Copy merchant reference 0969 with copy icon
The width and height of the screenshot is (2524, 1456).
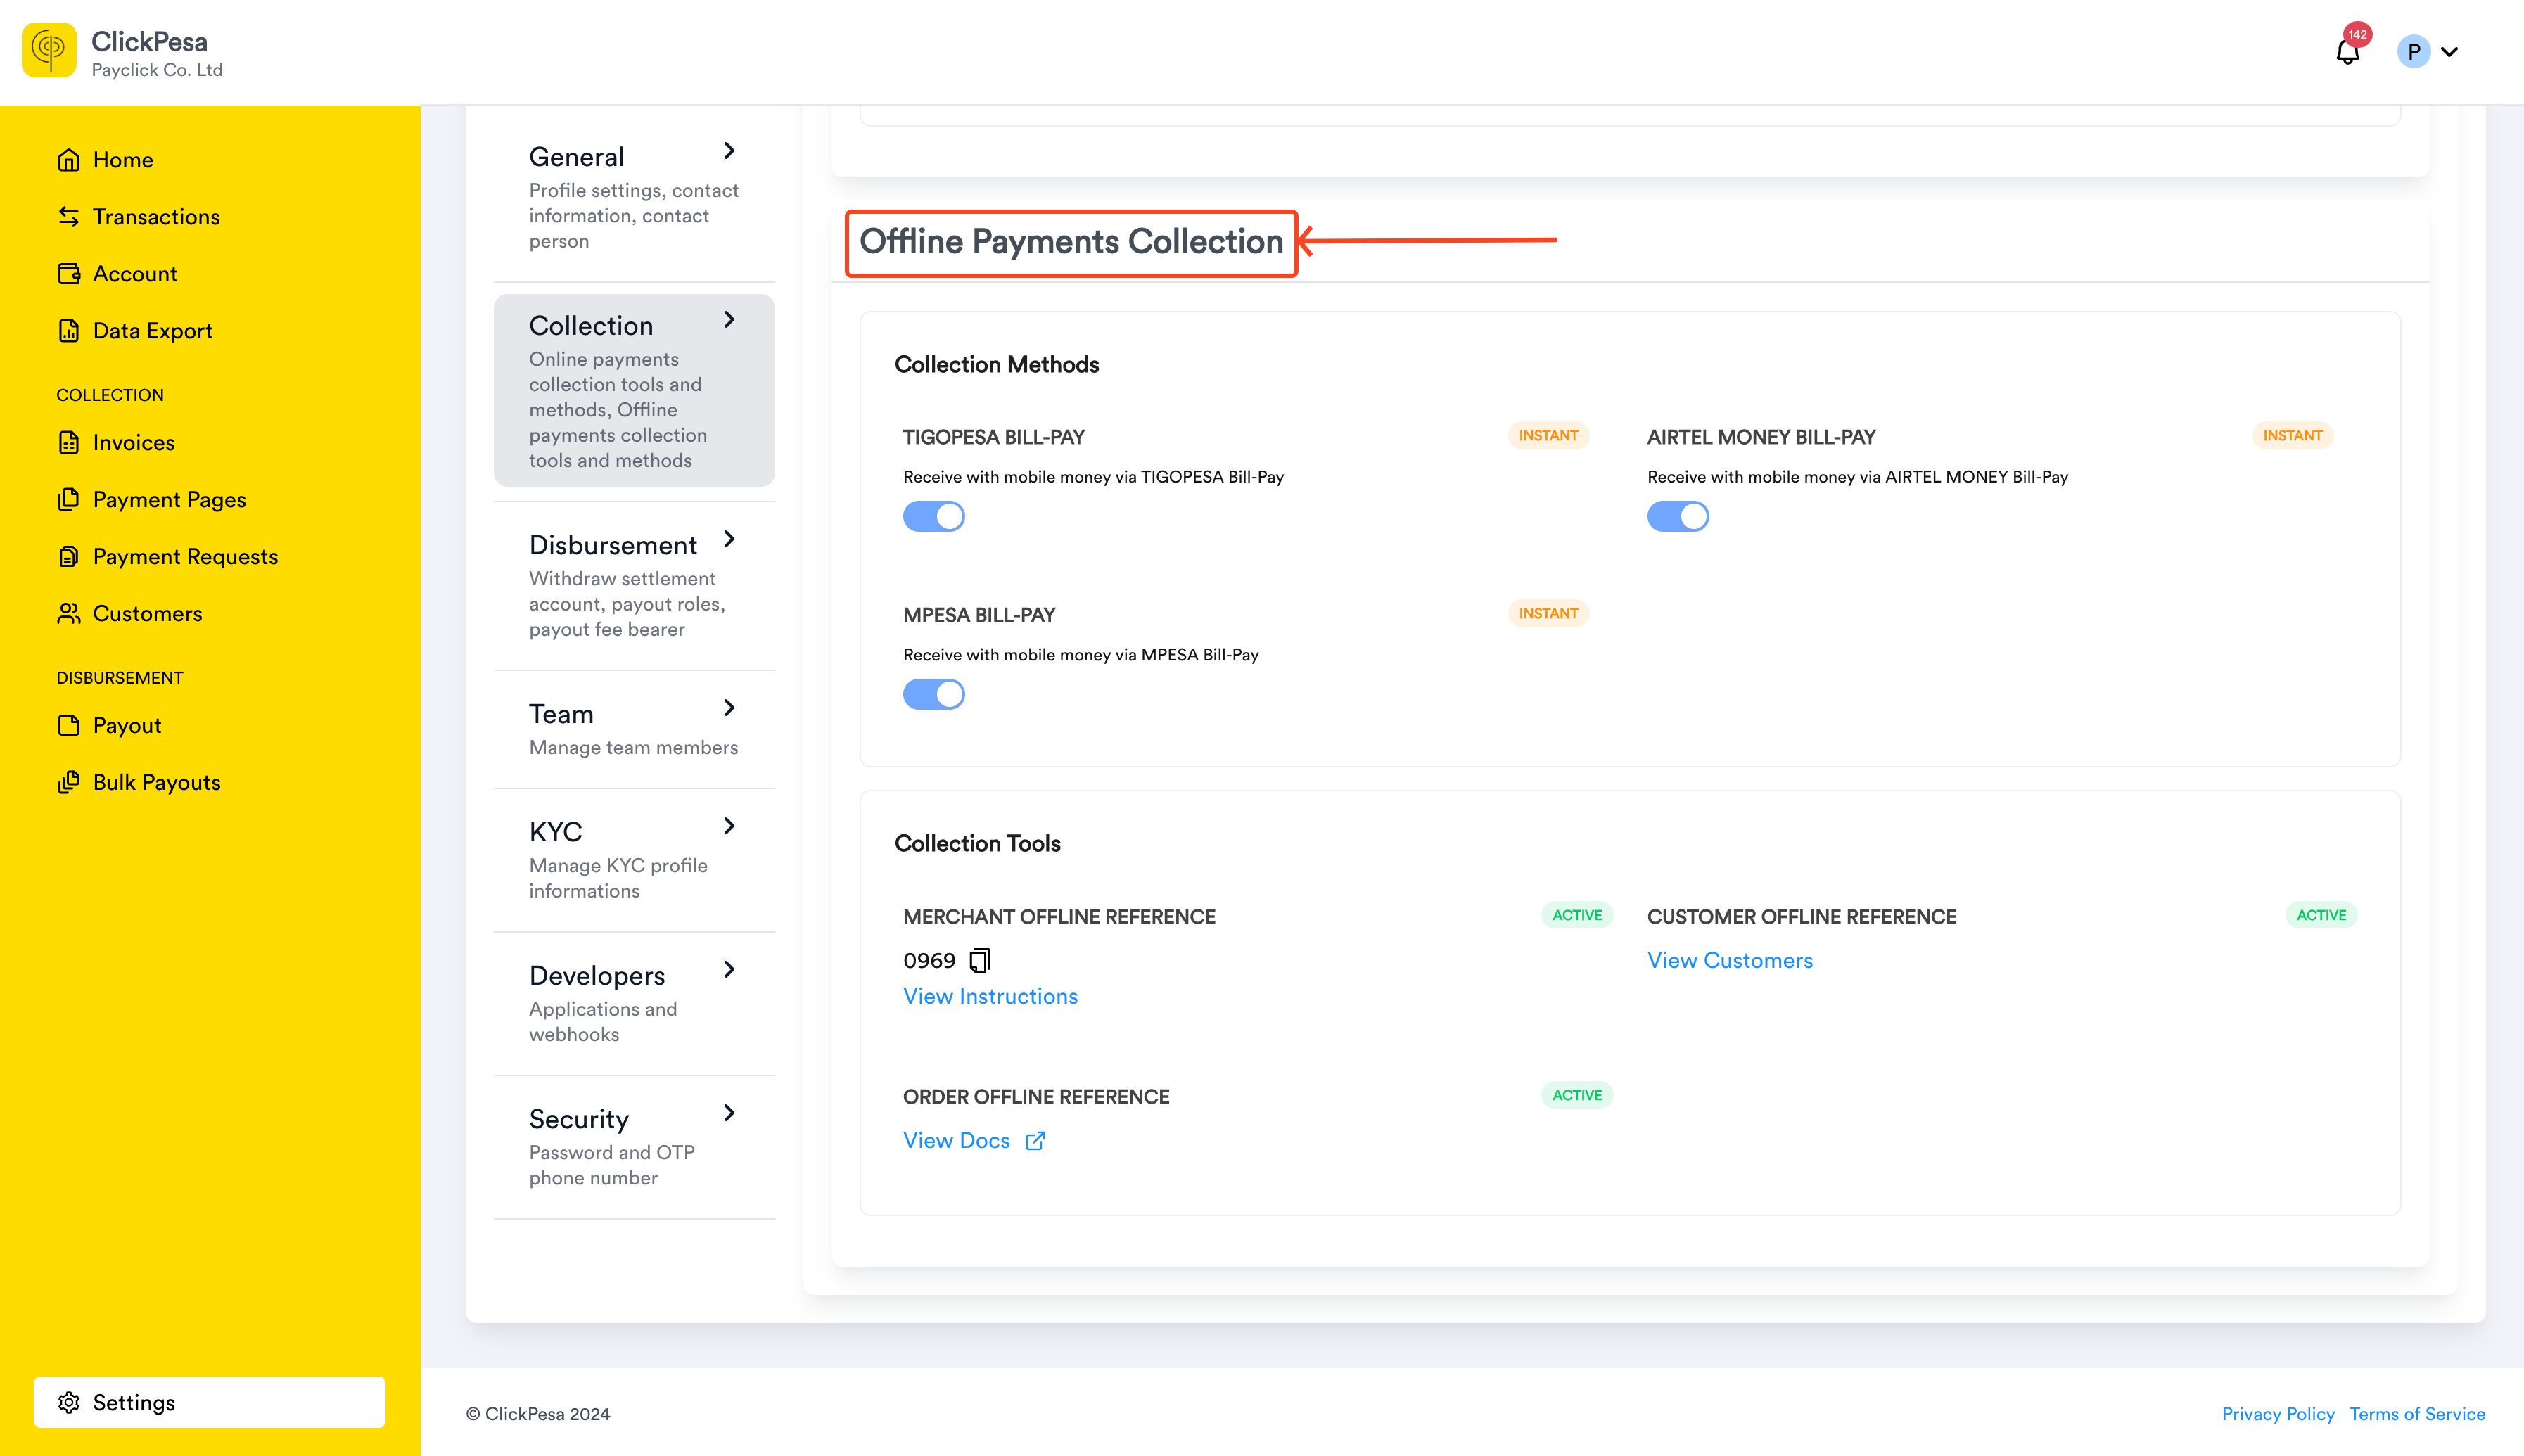click(980, 961)
